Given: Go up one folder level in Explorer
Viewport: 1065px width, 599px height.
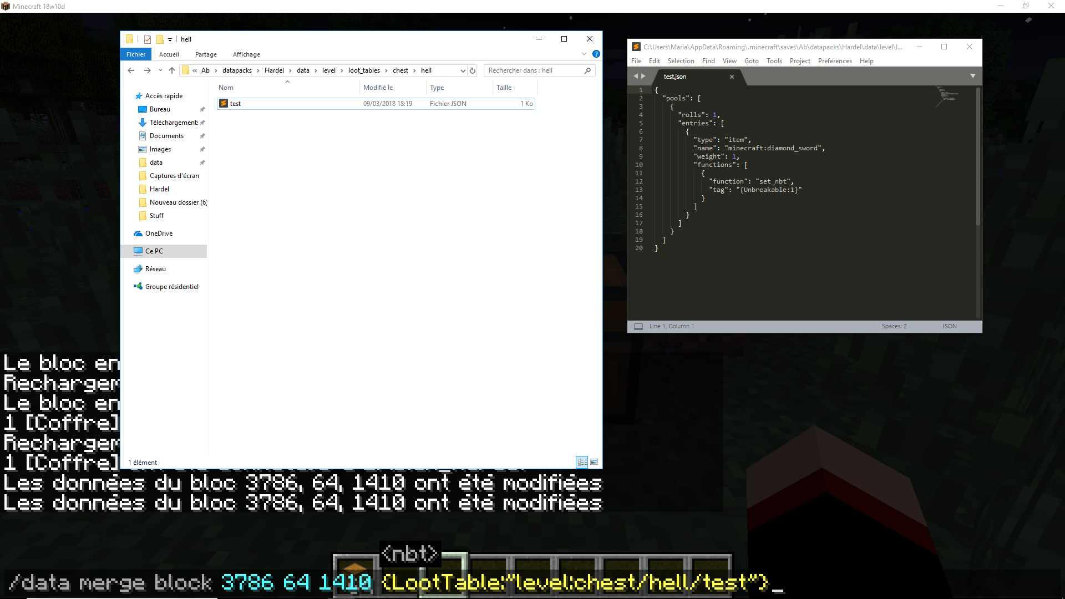Looking at the screenshot, I should pos(172,70).
